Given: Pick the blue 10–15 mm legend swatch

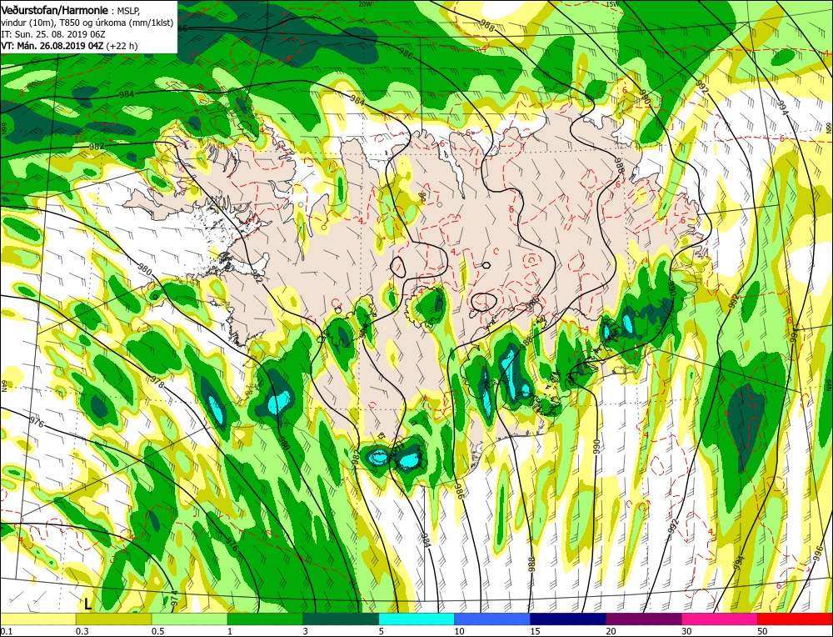Looking at the screenshot, I should (492, 619).
